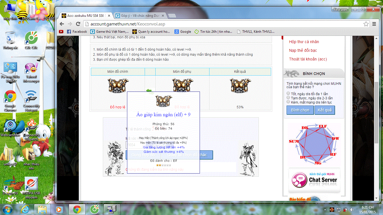Click the Món đồ chính armor image

point(118,86)
